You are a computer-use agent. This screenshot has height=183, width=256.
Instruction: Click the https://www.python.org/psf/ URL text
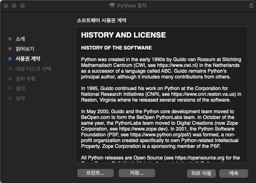160,135
